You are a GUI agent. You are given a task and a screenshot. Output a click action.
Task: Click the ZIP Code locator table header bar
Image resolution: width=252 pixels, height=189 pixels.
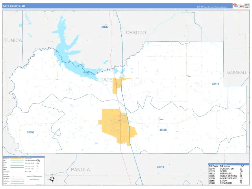coord(229,164)
